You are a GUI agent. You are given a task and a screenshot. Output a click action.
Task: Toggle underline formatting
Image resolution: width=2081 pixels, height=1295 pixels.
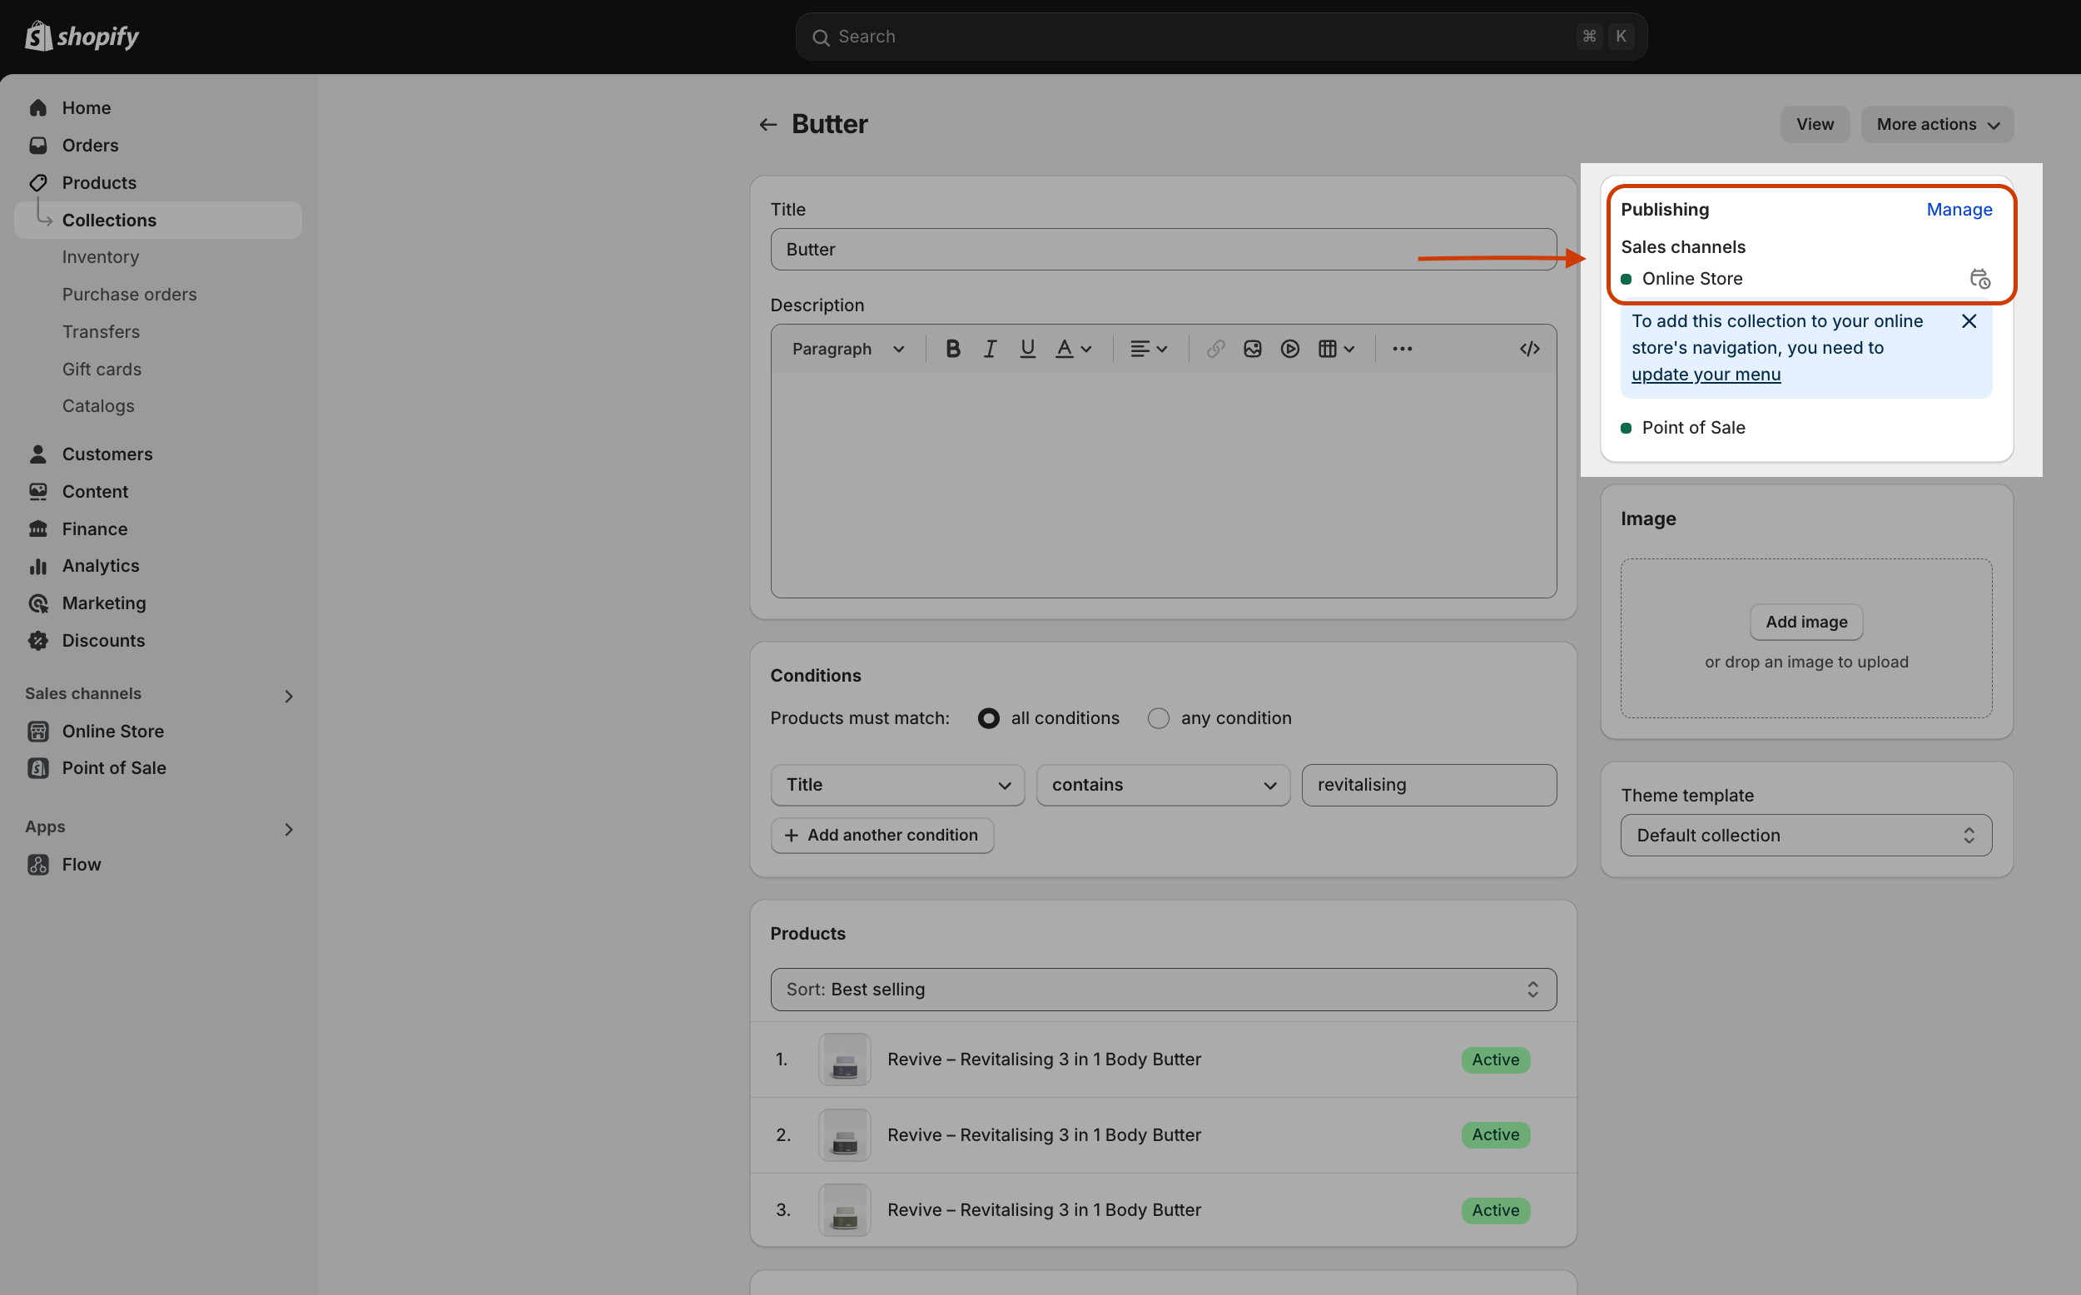(1028, 350)
